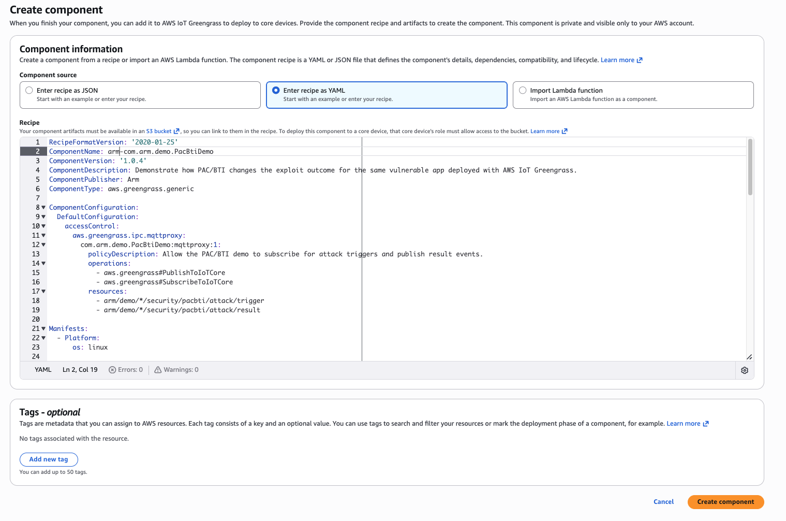The height and width of the screenshot is (521, 786).
Task: Click the attack/result resource line
Action: click(x=182, y=310)
